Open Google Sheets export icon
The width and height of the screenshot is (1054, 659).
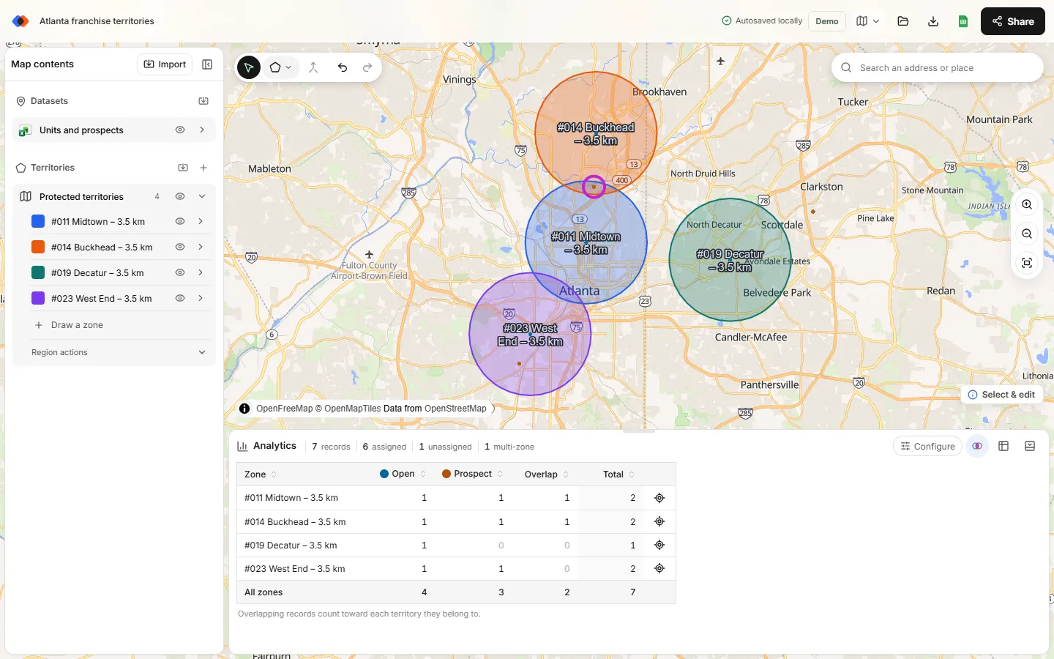[963, 21]
